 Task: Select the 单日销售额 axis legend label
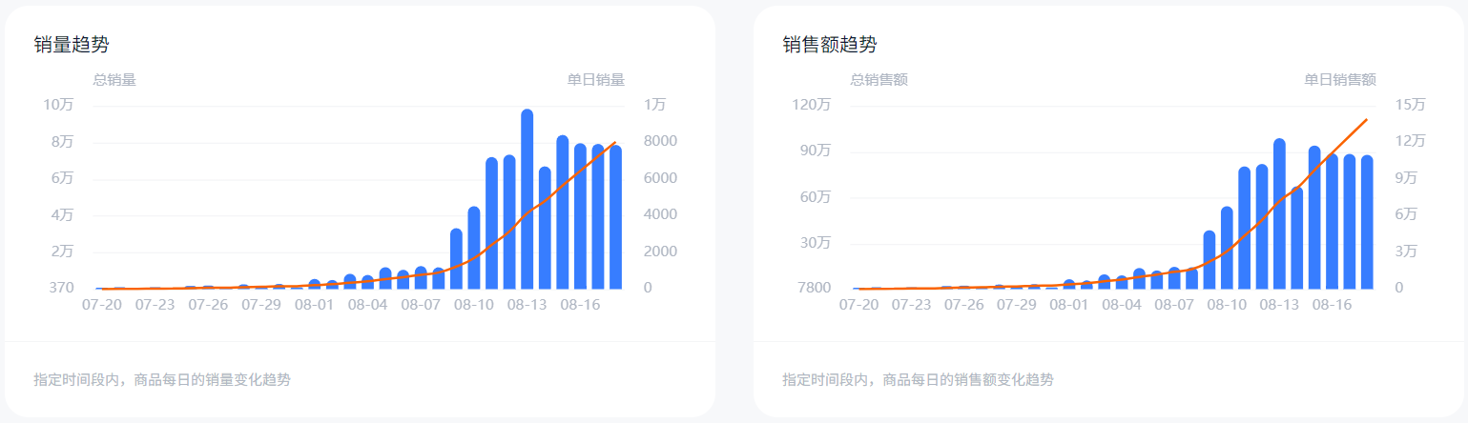pyautogui.click(x=1340, y=80)
